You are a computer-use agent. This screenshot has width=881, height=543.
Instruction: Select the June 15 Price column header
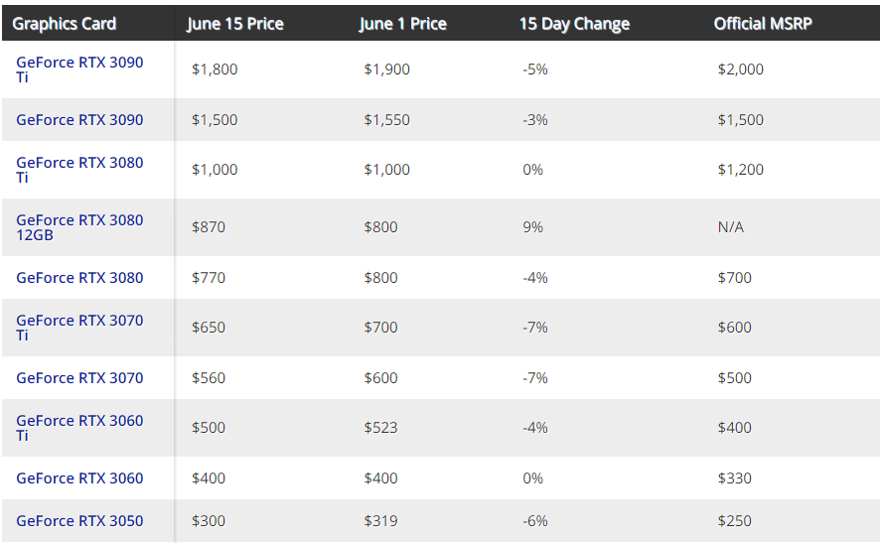coord(234,24)
